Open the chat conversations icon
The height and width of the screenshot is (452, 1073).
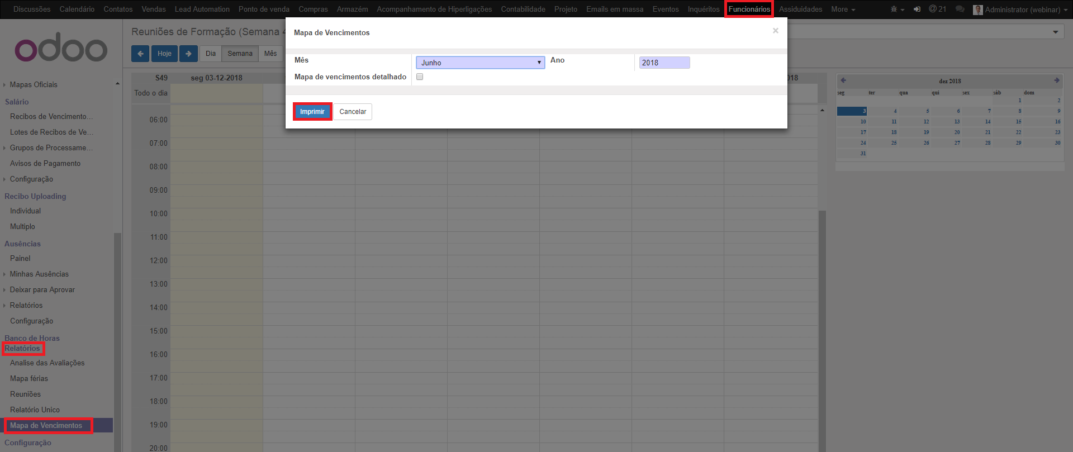coord(960,9)
